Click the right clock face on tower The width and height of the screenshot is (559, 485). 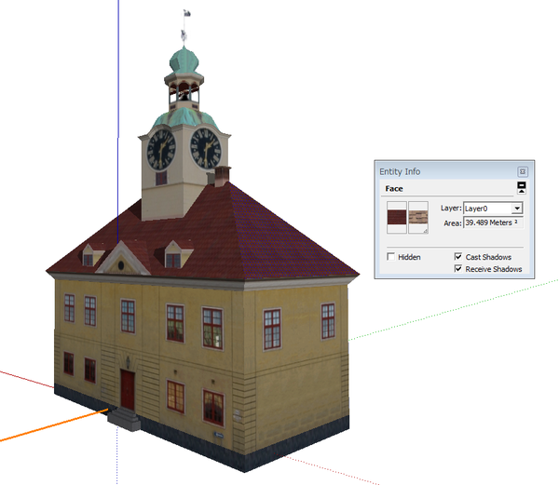pyautogui.click(x=206, y=149)
